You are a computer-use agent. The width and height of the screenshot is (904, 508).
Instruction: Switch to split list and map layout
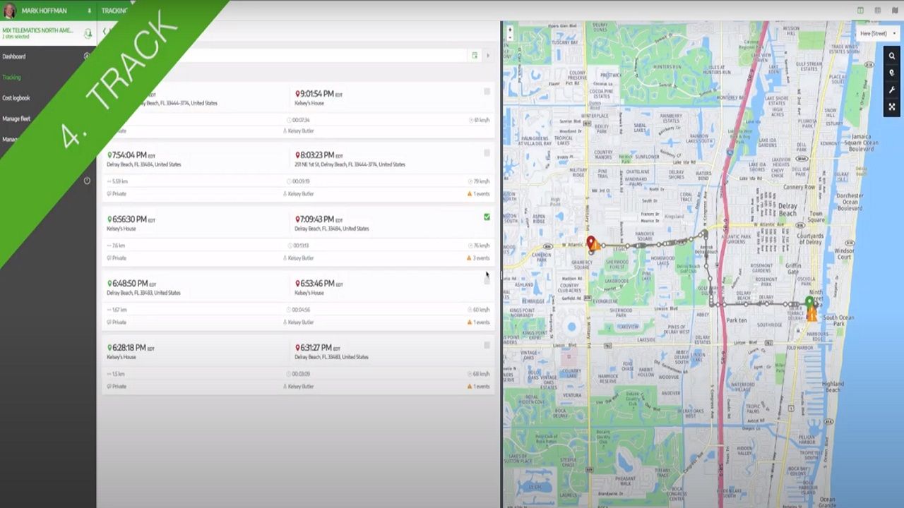pyautogui.click(x=860, y=11)
